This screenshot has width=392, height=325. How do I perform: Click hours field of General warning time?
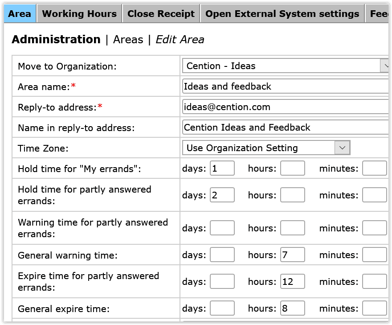coord(292,255)
